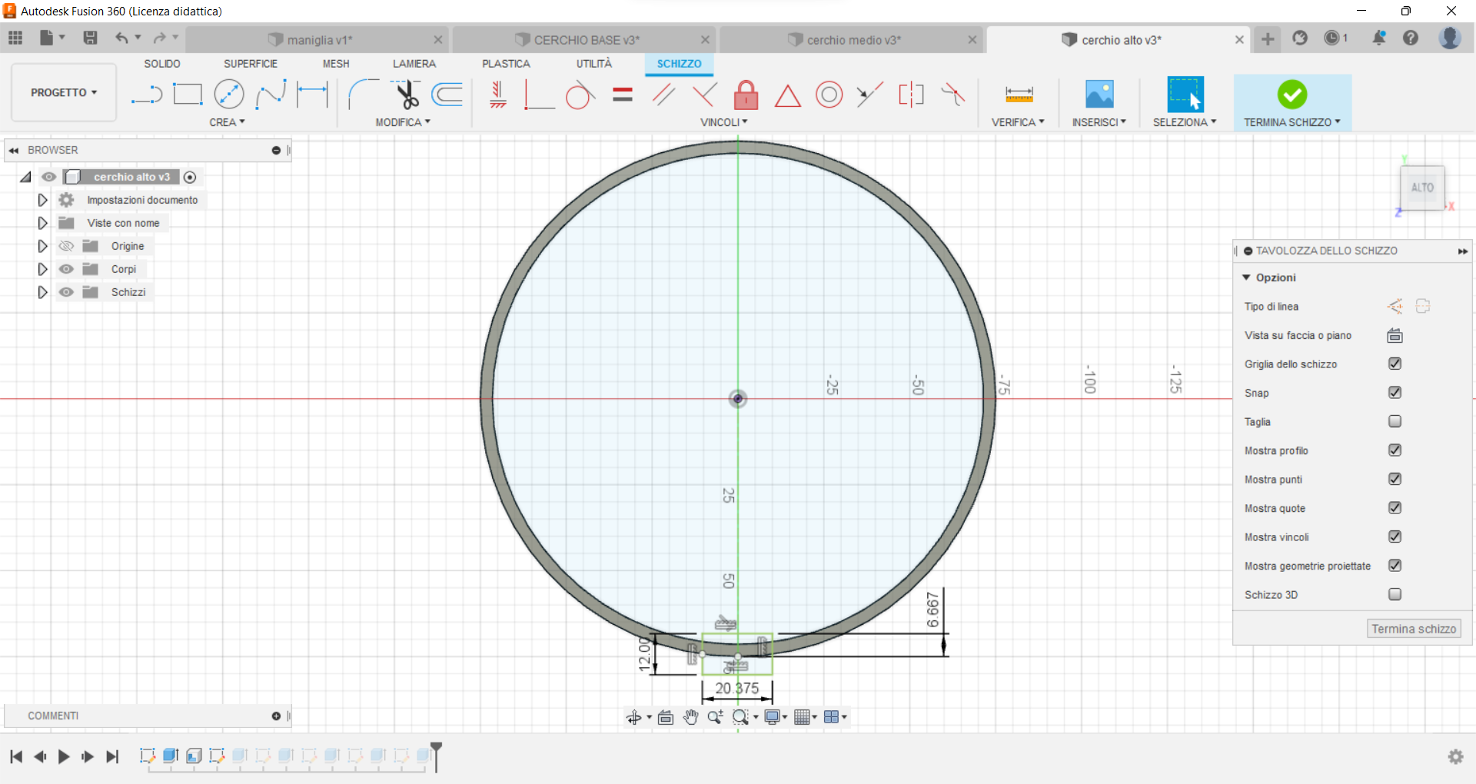Apply the Equal constraint
The width and height of the screenshot is (1476, 784).
point(622,95)
